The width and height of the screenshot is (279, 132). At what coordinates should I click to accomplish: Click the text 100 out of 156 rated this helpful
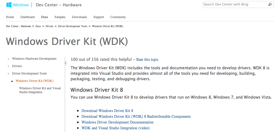[x=101, y=59]
